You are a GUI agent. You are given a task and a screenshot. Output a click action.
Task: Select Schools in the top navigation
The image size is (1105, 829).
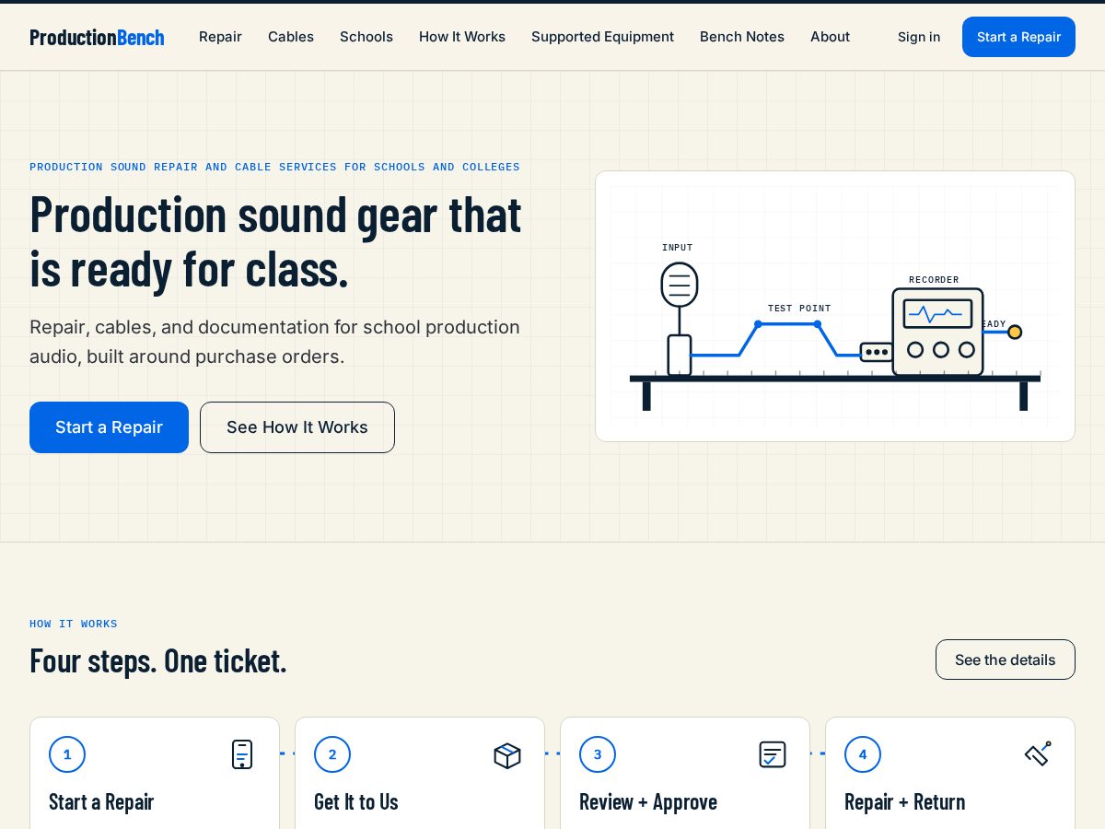point(366,37)
